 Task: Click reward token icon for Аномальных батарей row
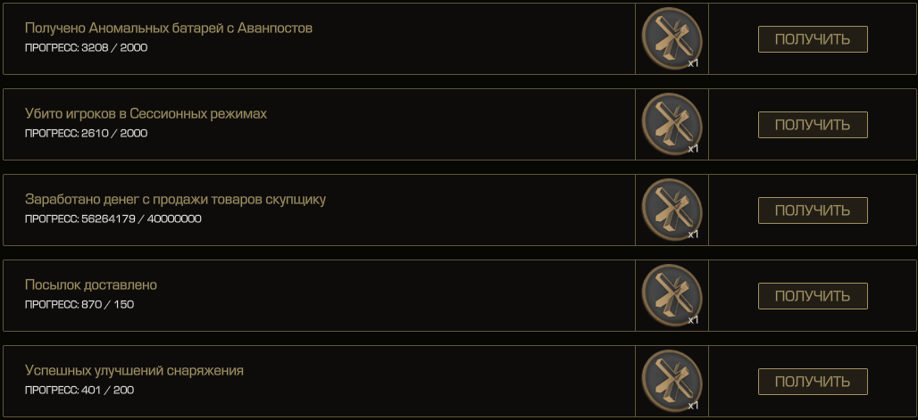click(x=672, y=38)
